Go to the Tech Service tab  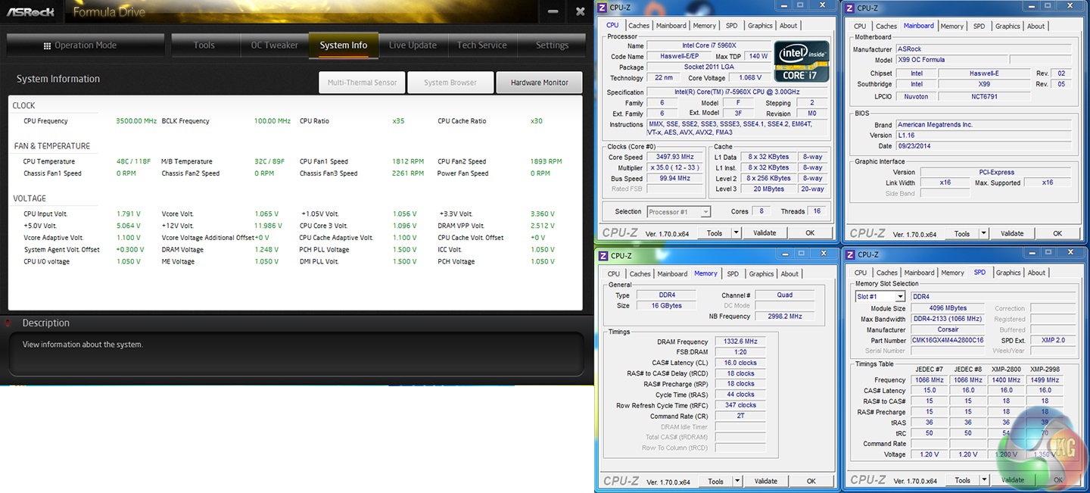click(482, 45)
